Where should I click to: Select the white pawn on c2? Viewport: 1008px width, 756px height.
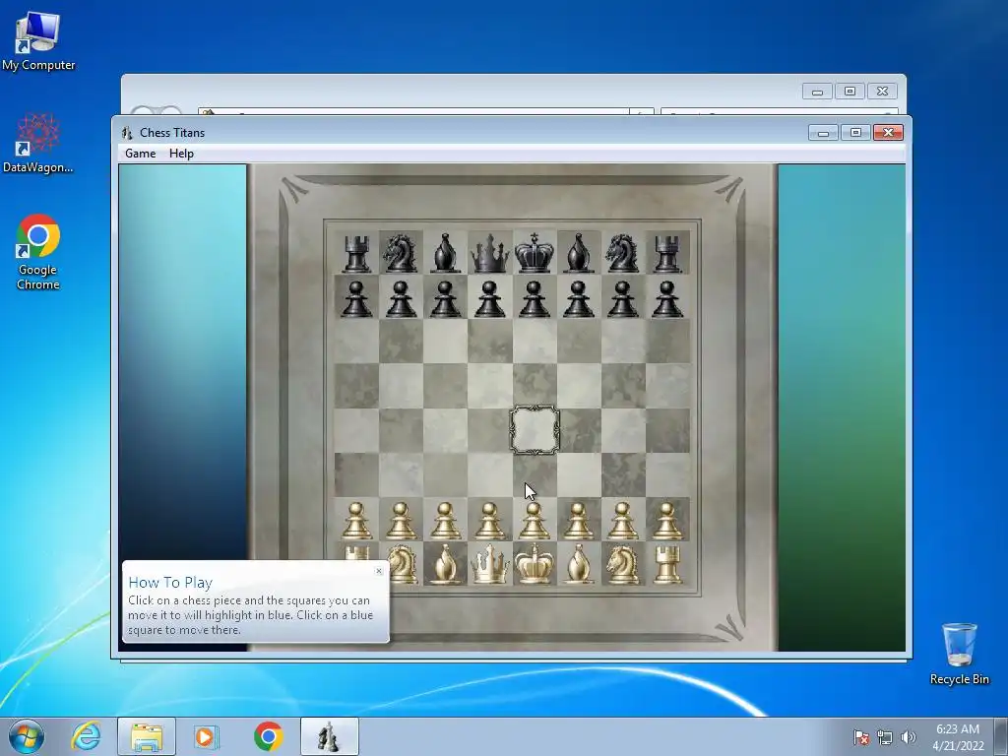(x=446, y=521)
